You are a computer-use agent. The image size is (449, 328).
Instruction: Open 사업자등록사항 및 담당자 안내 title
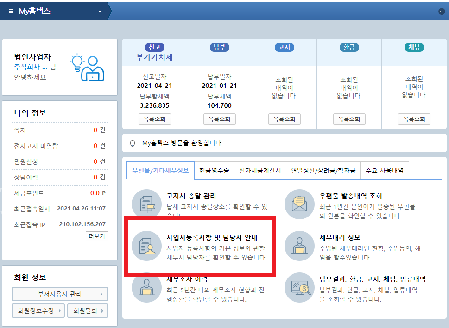212,238
